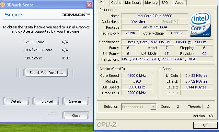Click L1 Data value 2 x 32 KBytes
The image size is (219, 132).
[x=197, y=76]
